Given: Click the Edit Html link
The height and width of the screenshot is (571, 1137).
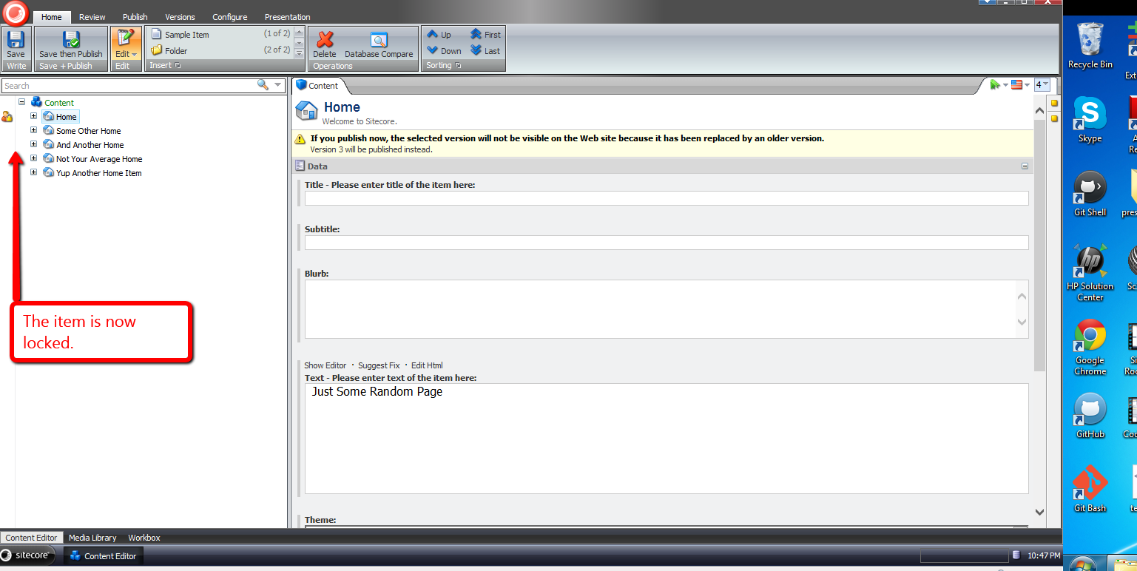Looking at the screenshot, I should click(x=427, y=365).
